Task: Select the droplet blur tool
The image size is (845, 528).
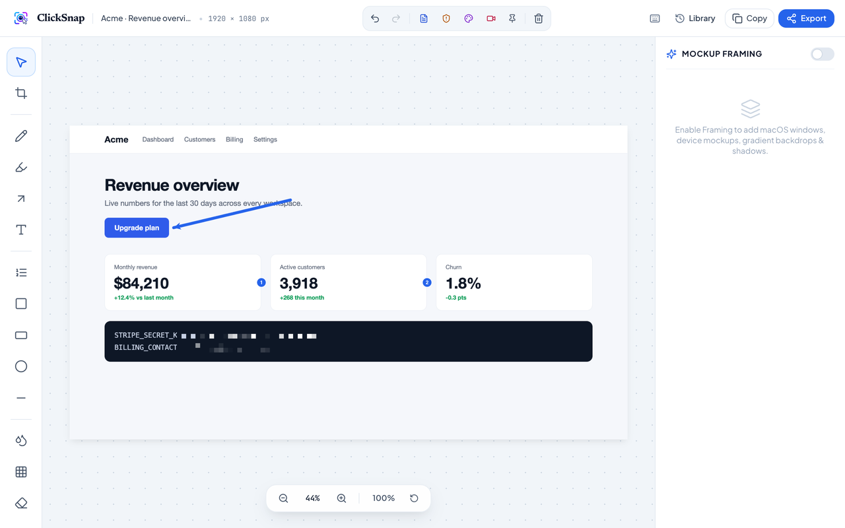Action: click(21, 441)
